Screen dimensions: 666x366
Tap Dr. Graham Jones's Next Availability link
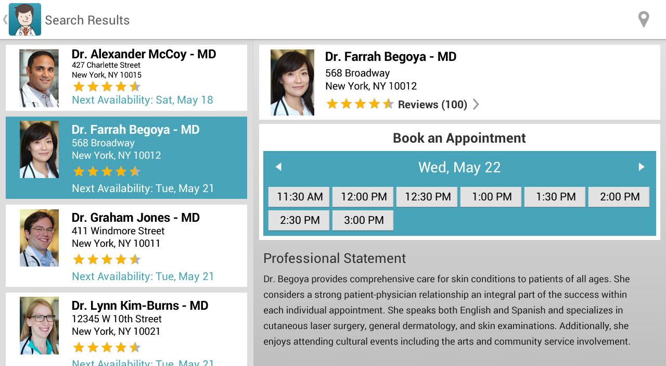point(143,276)
